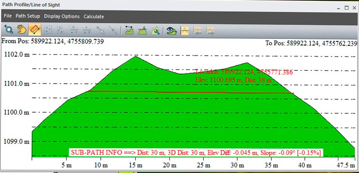The height and width of the screenshot is (173, 359).
Task: Click the SUB-PATH INFO text banner
Action: coord(196,152)
